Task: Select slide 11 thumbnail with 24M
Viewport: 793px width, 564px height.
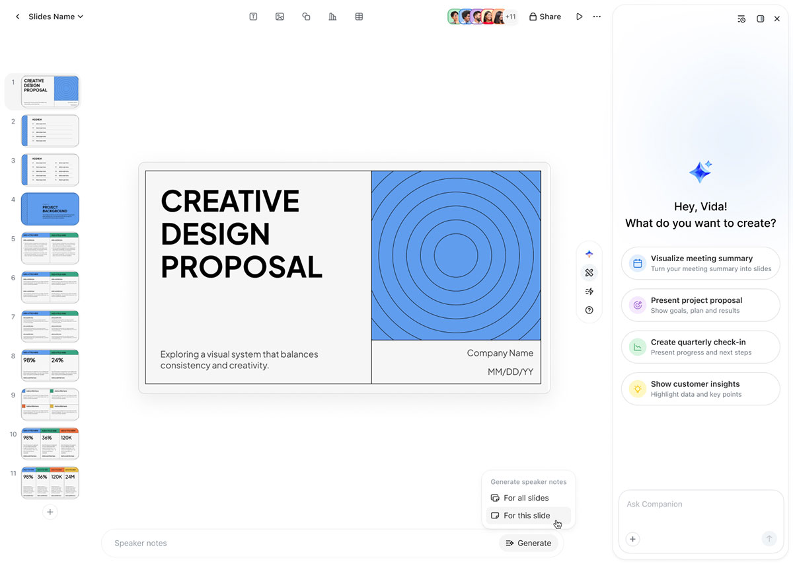Action: [x=50, y=482]
